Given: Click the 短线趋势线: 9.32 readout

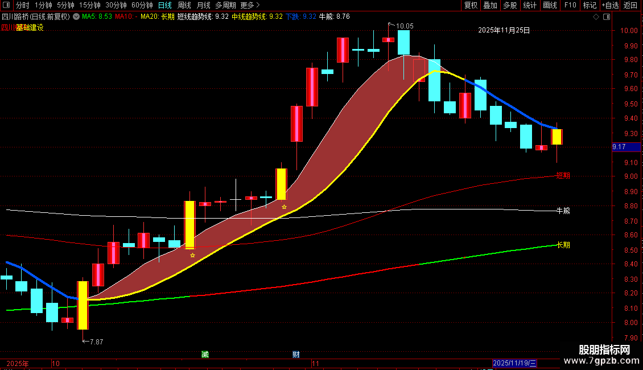Looking at the screenshot, I should pyautogui.click(x=203, y=17).
